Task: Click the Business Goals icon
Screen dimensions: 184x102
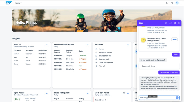Action: coord(96,59)
